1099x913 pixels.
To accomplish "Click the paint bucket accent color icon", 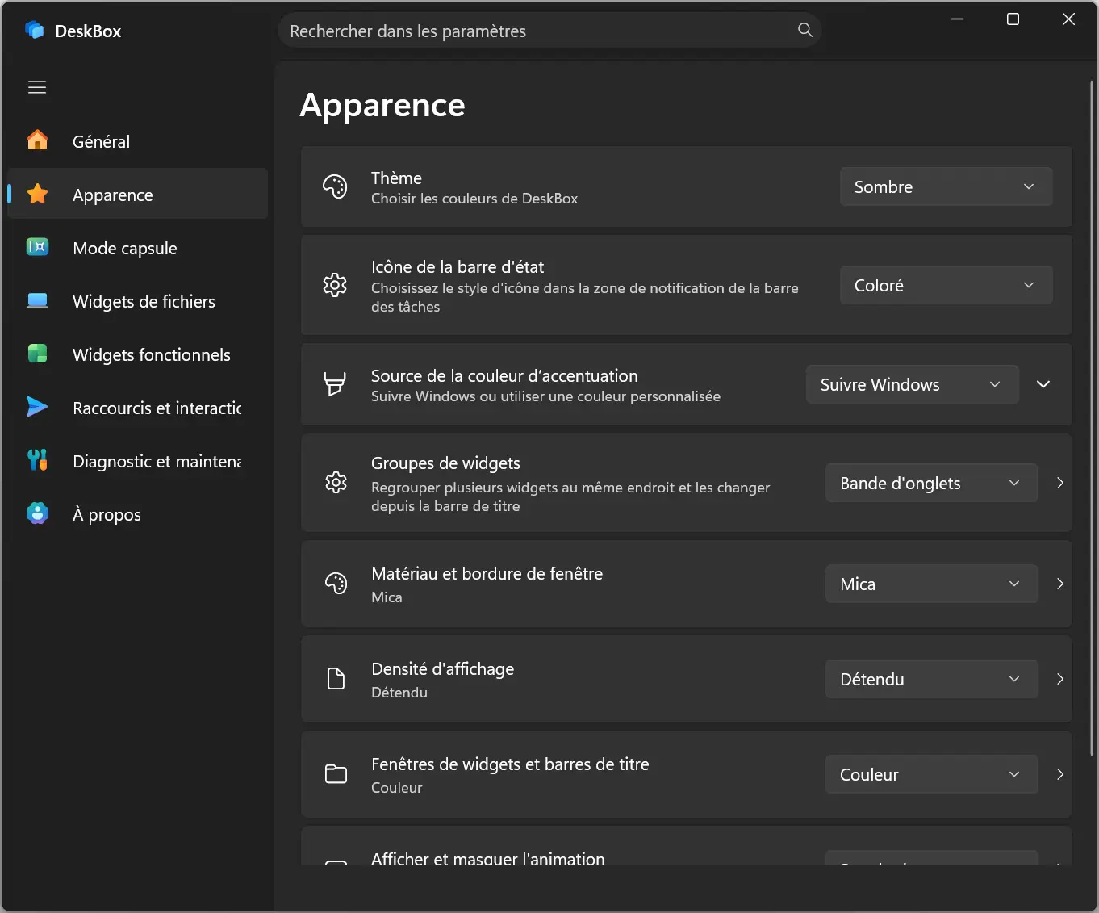I will [335, 383].
